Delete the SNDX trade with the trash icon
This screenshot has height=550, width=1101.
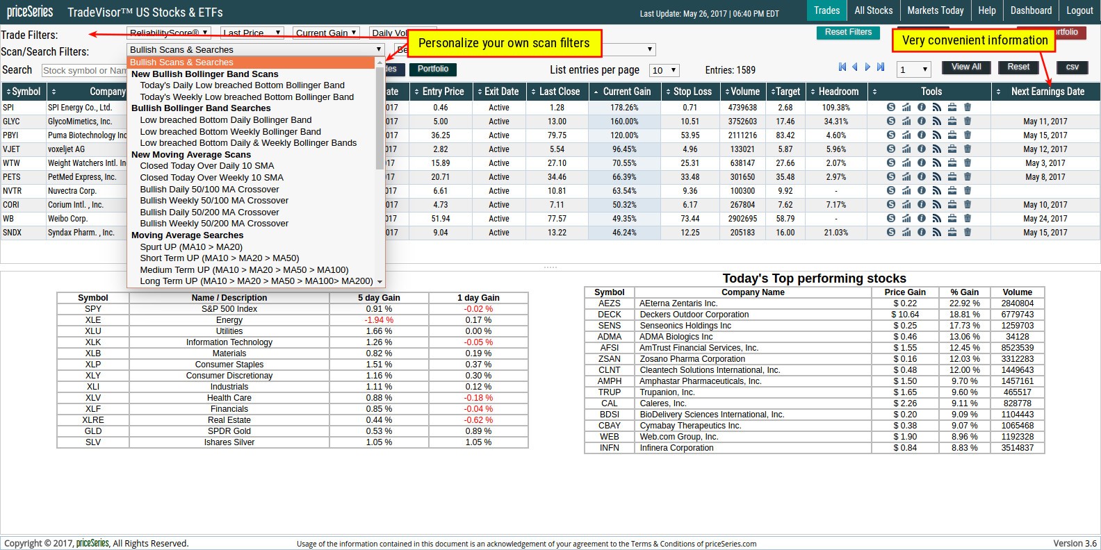tap(968, 233)
